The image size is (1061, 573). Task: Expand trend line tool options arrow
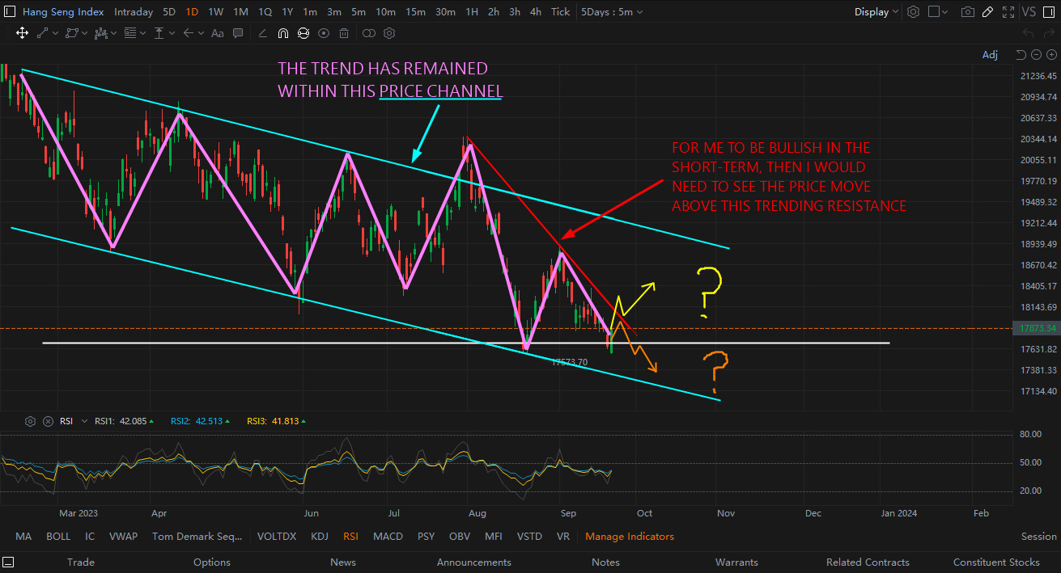(55, 33)
